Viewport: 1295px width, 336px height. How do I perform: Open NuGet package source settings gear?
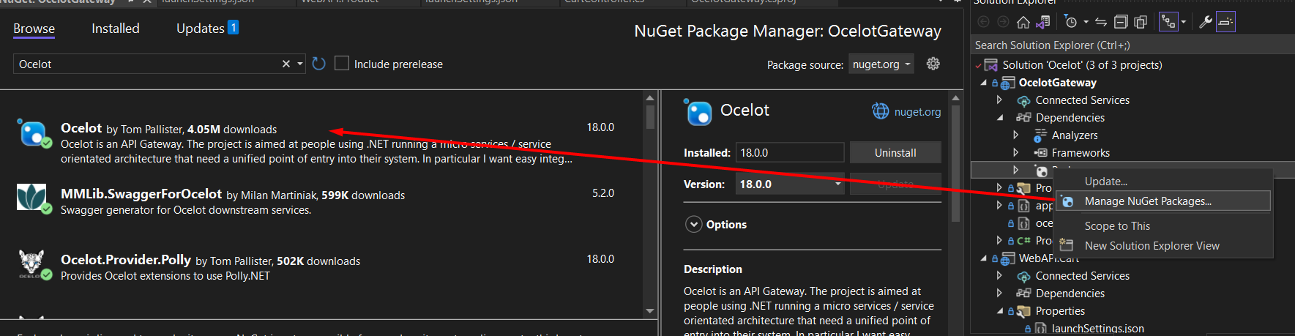[933, 64]
